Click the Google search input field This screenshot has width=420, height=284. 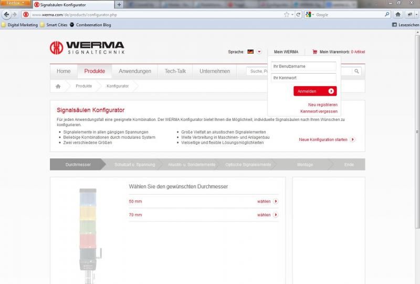coord(350,15)
